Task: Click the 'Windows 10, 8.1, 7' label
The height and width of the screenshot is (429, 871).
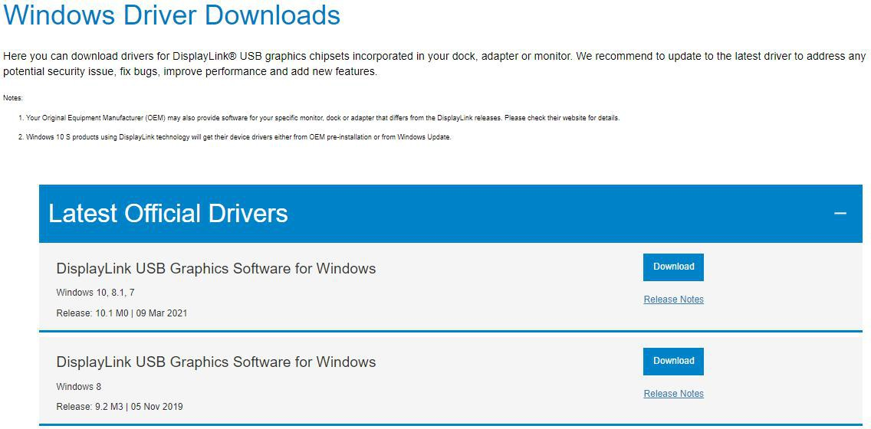Action: [96, 293]
